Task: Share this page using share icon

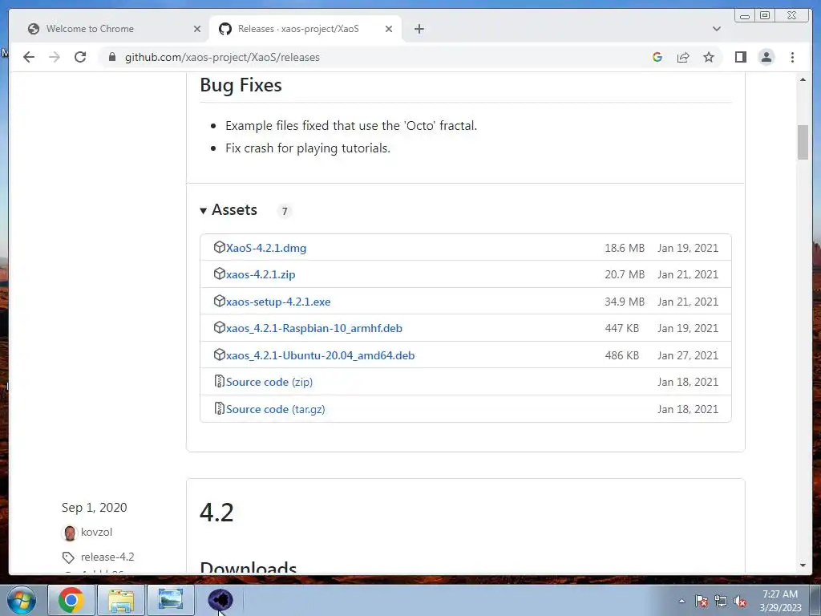Action: coord(683,57)
